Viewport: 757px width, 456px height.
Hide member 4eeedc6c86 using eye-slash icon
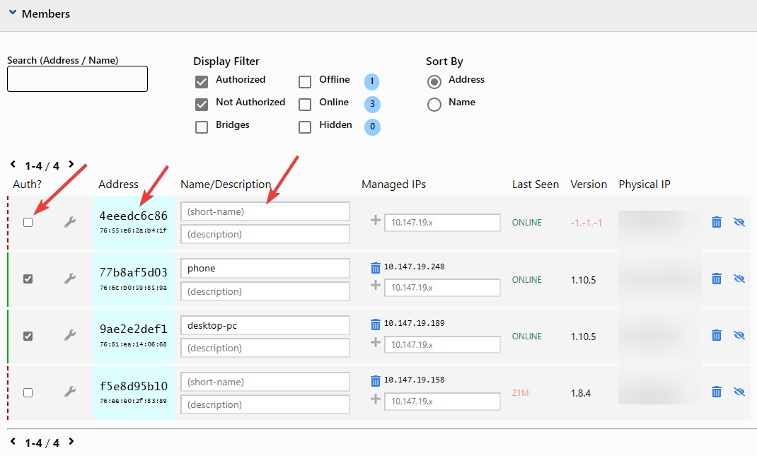coord(739,221)
